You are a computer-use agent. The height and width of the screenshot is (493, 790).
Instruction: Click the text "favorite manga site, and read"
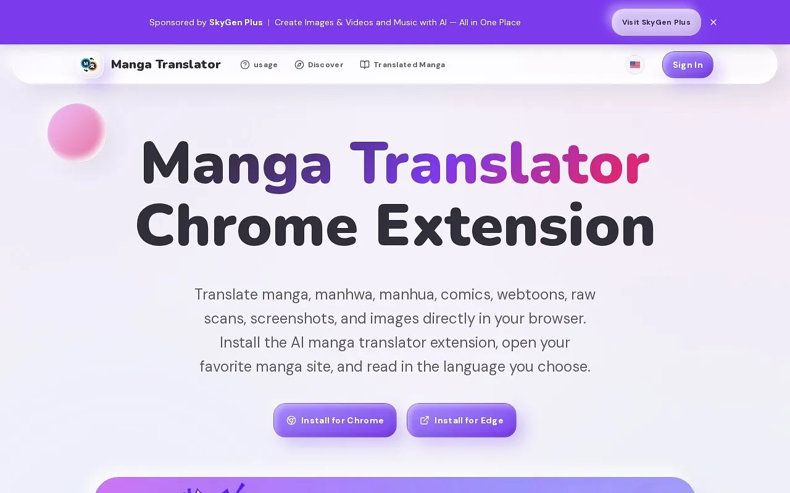[x=306, y=366]
